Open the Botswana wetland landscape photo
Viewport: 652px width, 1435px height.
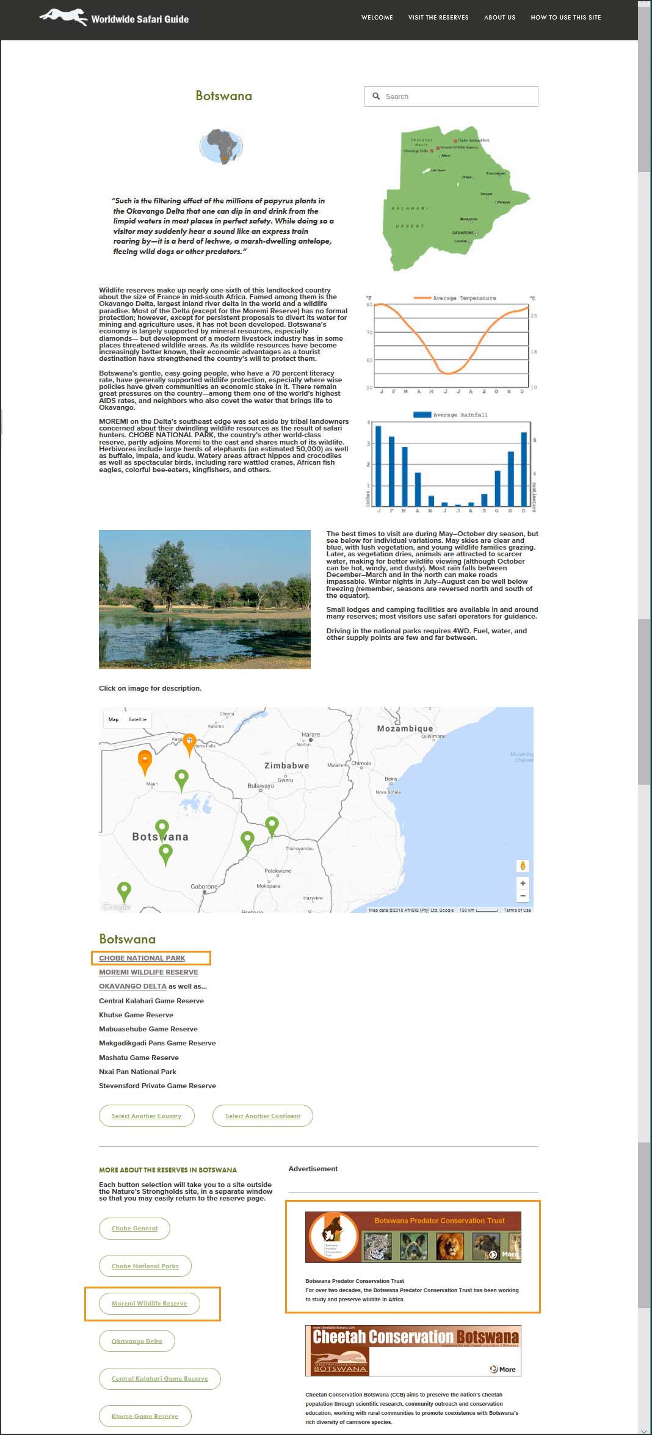click(x=205, y=600)
